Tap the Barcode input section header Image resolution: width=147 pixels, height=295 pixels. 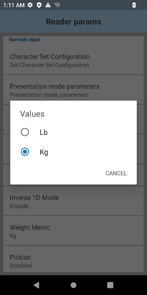coord(25,40)
